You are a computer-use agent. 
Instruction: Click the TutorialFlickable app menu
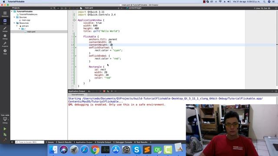(16, 2)
